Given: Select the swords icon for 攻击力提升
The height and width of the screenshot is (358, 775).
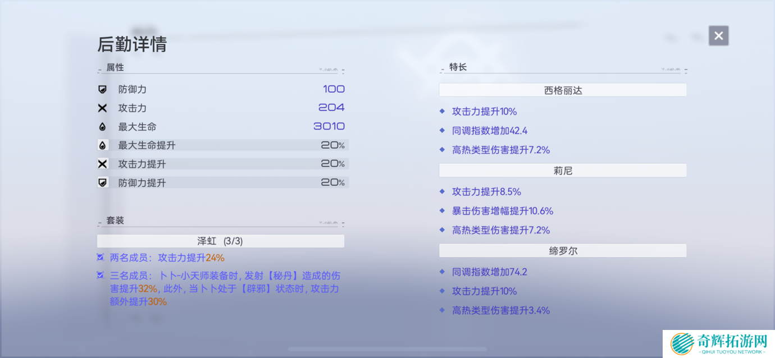Looking at the screenshot, I should [x=103, y=164].
